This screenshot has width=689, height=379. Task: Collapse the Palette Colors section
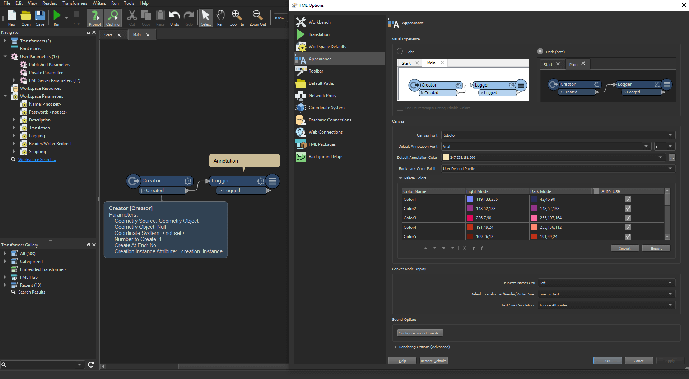(400, 178)
